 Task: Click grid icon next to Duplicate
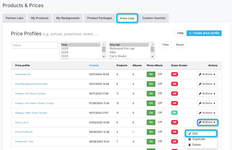(189, 139)
